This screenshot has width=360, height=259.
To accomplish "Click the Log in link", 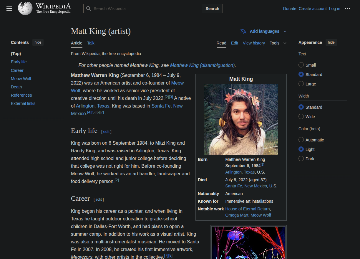I will click(x=335, y=9).
